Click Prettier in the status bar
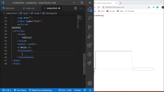The height and width of the screenshot is (92, 164). point(77,90)
